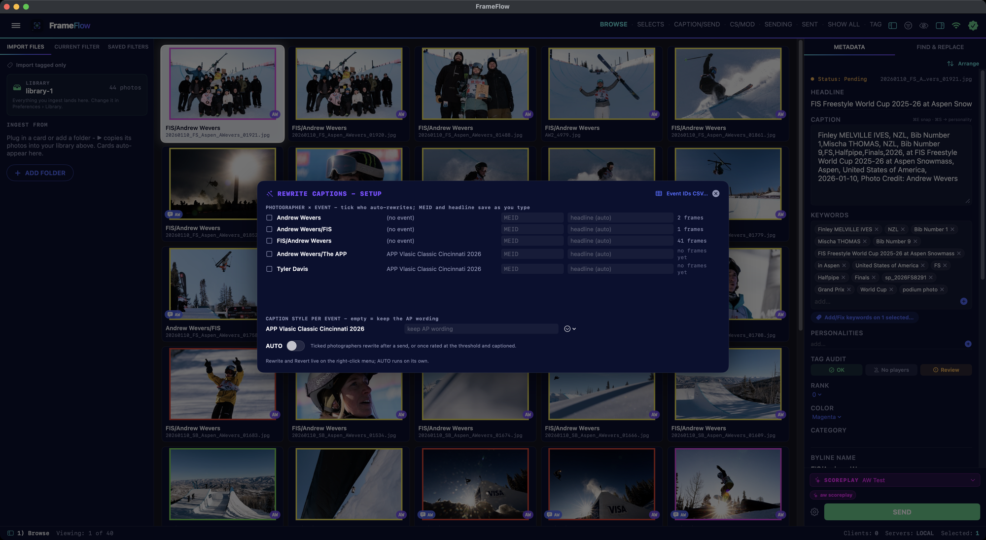Open the Sent tab

click(810, 25)
